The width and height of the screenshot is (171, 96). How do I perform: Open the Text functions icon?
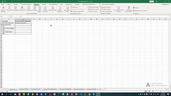pyautogui.click(x=35, y=8)
